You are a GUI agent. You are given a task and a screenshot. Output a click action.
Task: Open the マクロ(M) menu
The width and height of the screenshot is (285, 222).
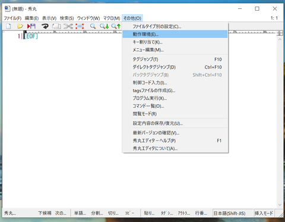coord(112,18)
